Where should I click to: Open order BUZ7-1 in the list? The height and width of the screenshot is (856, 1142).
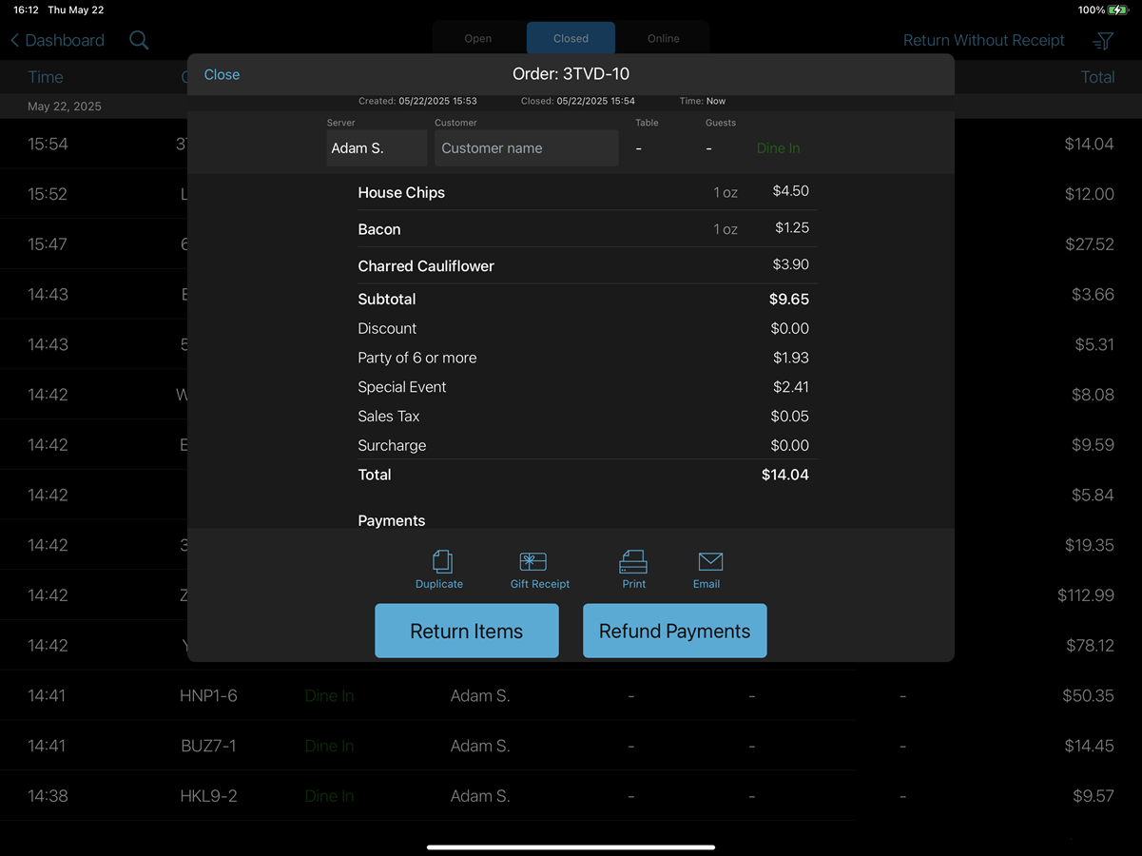point(208,746)
